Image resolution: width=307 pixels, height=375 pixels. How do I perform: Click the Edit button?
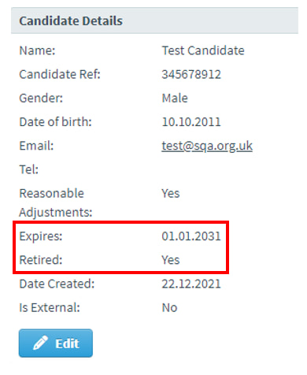(56, 343)
